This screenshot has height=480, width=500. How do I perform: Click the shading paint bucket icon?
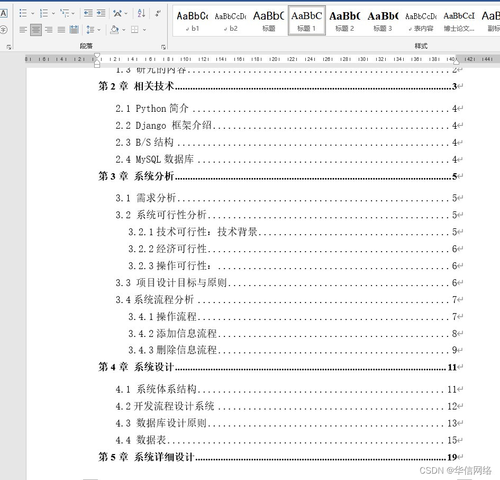[115, 29]
